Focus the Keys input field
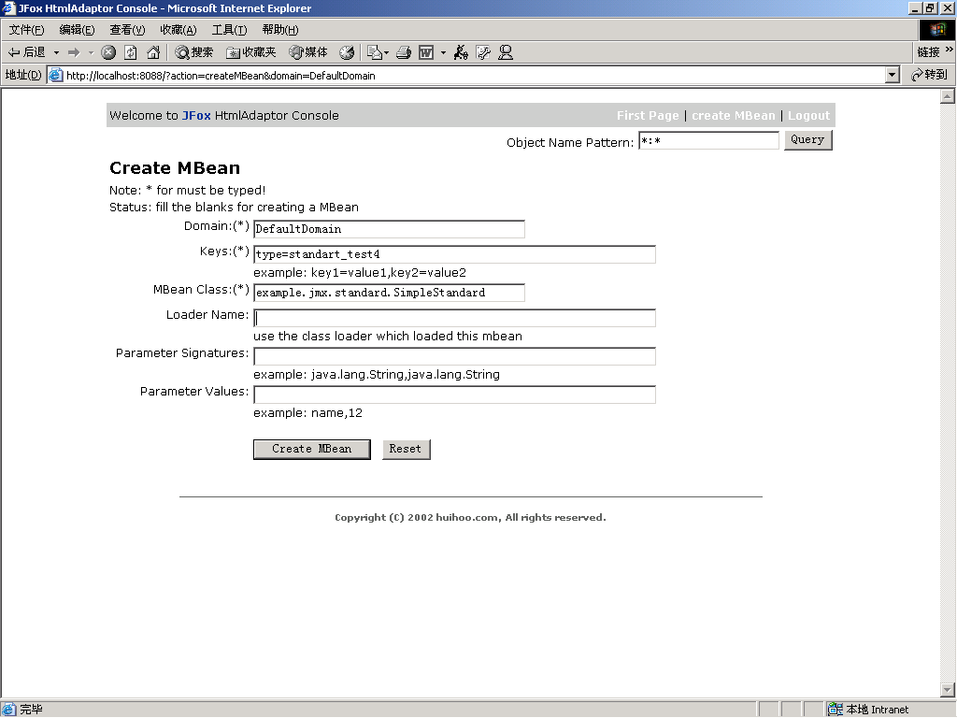This screenshot has height=718, width=957. point(455,254)
